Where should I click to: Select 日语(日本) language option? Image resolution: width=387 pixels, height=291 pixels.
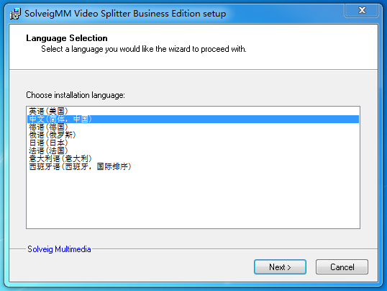193,143
